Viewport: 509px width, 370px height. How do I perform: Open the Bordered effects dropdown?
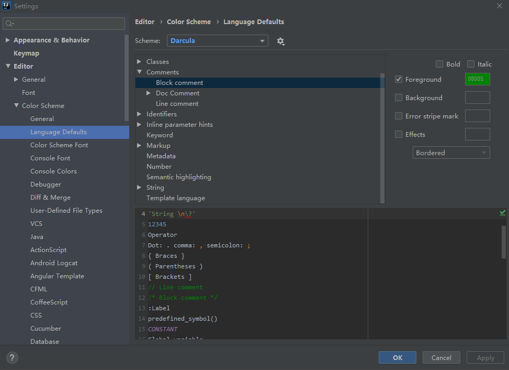coord(451,153)
